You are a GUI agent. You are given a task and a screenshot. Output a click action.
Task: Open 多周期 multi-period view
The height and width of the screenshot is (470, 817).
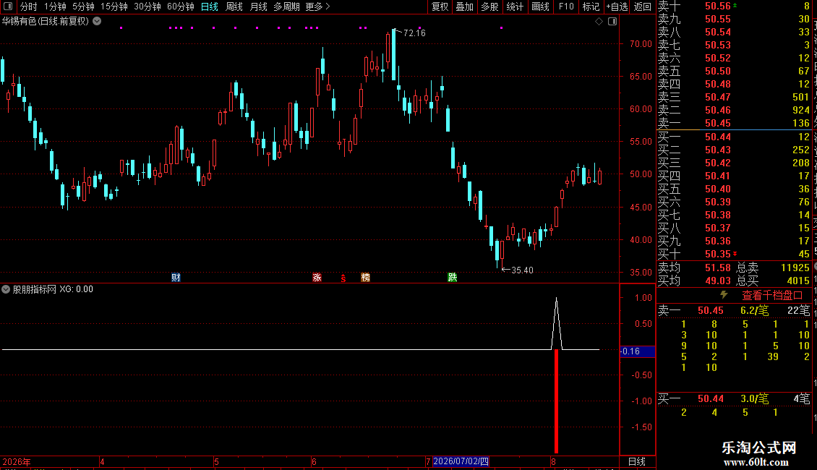point(286,7)
